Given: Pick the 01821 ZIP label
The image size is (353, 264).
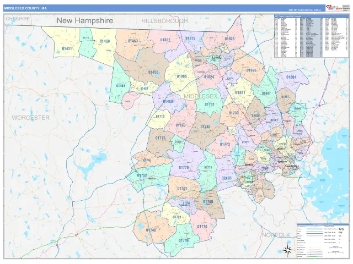Looking at the screenshot, I should (x=240, y=93).
